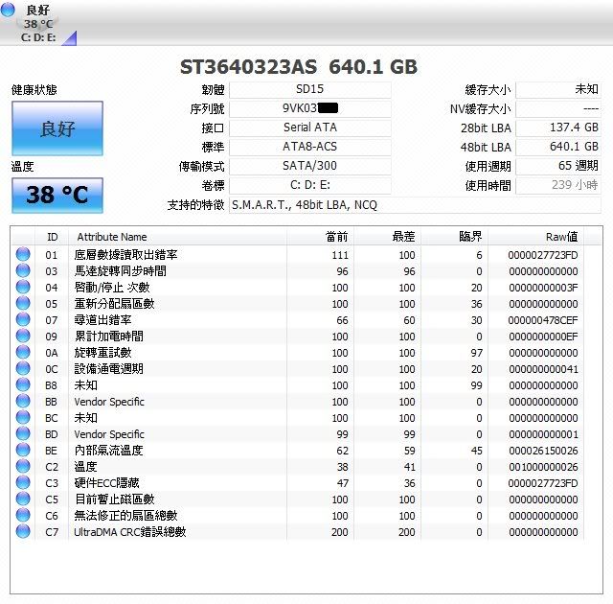This screenshot has width=613, height=604.
Task: Click status orb for attribute 03
Action: point(23,270)
